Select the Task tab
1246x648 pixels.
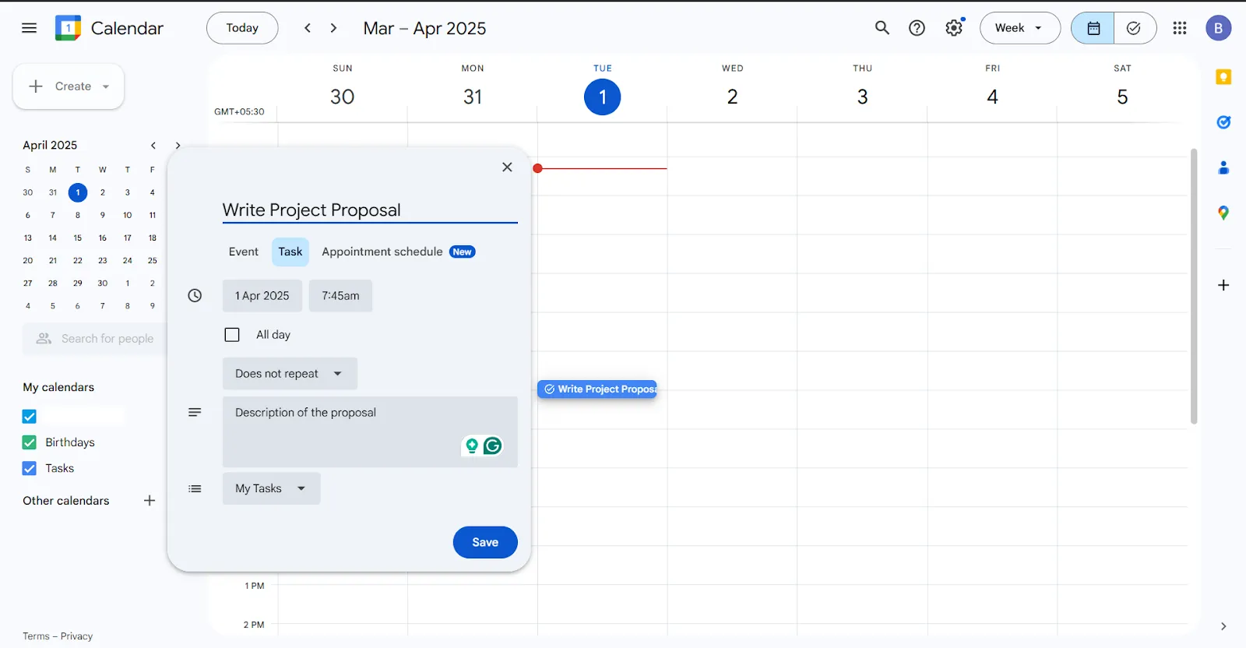coord(290,252)
